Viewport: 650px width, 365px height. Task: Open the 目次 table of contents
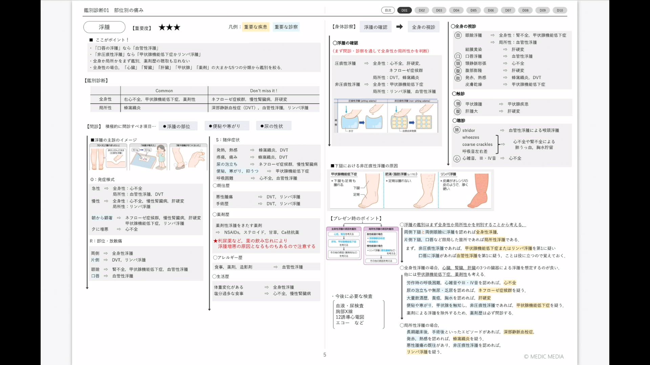click(388, 10)
